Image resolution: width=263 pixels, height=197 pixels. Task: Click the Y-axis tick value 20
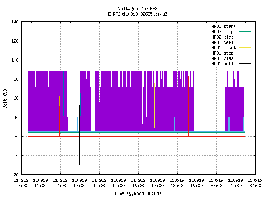(16, 137)
